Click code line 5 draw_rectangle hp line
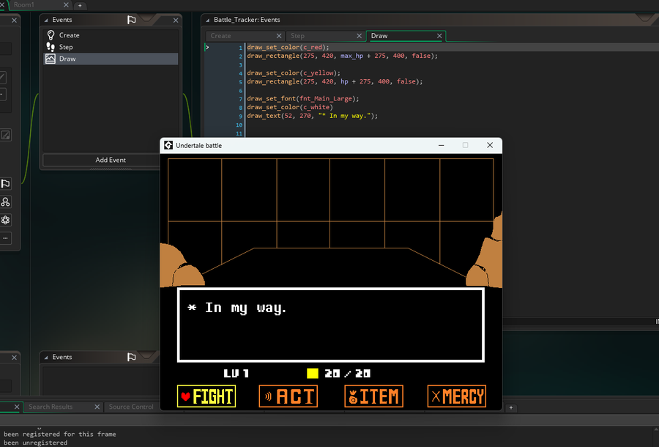 (335, 81)
